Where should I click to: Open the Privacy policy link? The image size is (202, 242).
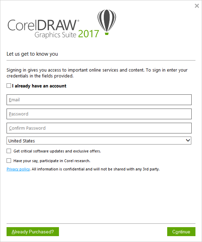point(18,169)
